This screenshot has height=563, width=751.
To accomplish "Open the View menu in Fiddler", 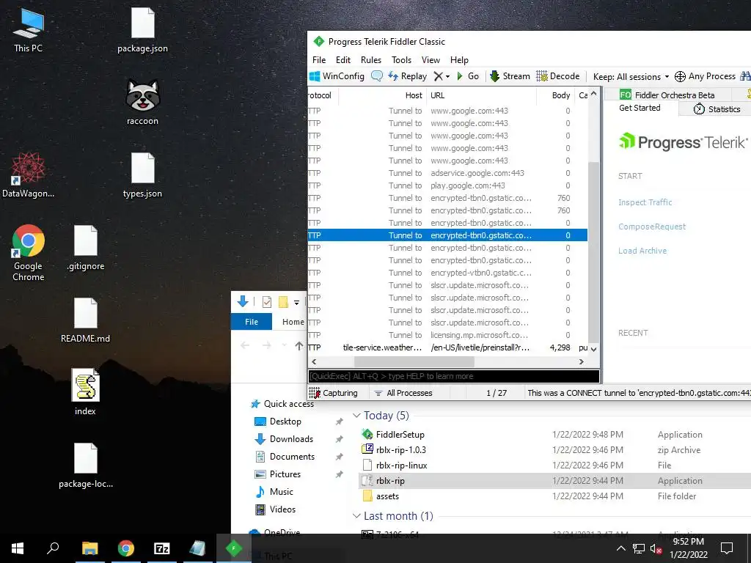I will point(431,60).
